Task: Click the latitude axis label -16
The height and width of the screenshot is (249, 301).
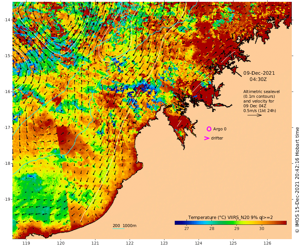Action: point(7,92)
